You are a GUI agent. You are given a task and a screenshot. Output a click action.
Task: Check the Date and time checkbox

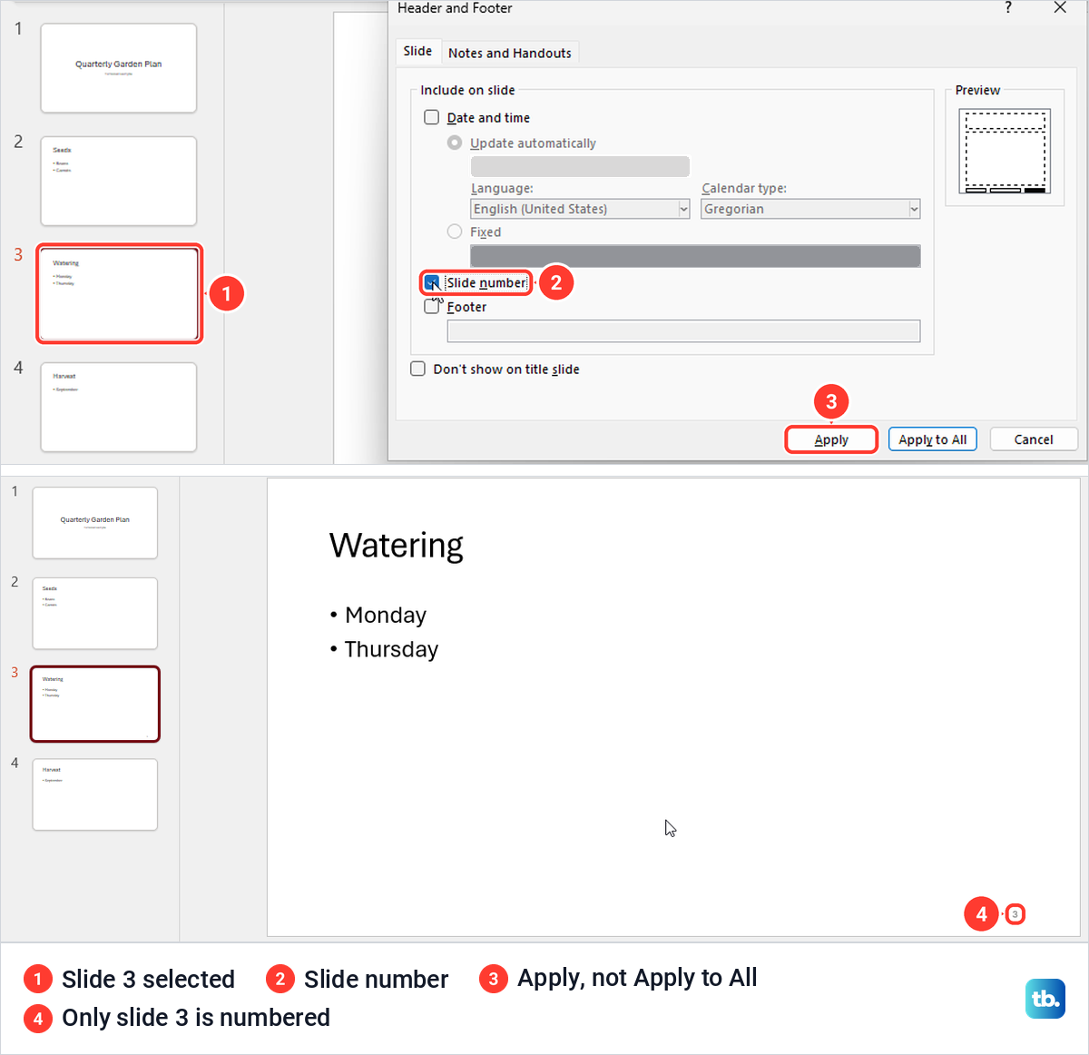pyautogui.click(x=432, y=117)
